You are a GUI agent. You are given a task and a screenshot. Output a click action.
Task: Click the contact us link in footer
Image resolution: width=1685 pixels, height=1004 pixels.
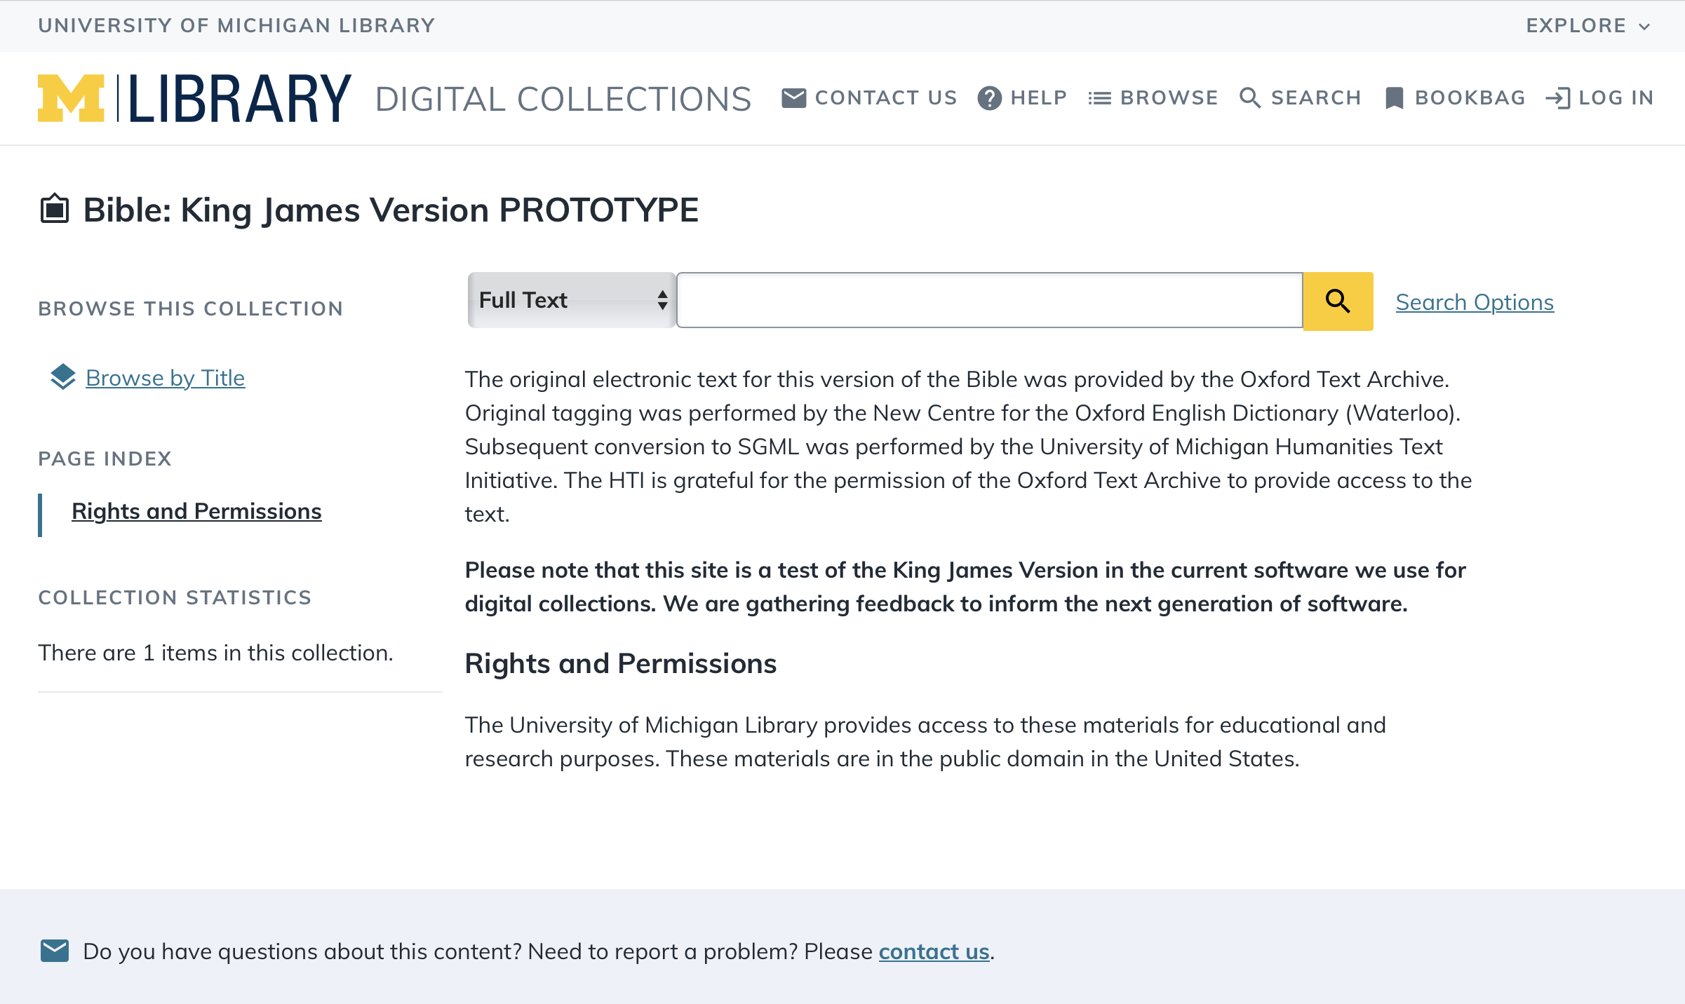pyautogui.click(x=934, y=951)
